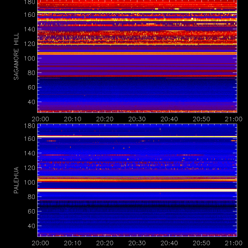Screen dimensions: 248x248
Task: Select the 140 tick label on Palehua axis
Action: click(29, 153)
